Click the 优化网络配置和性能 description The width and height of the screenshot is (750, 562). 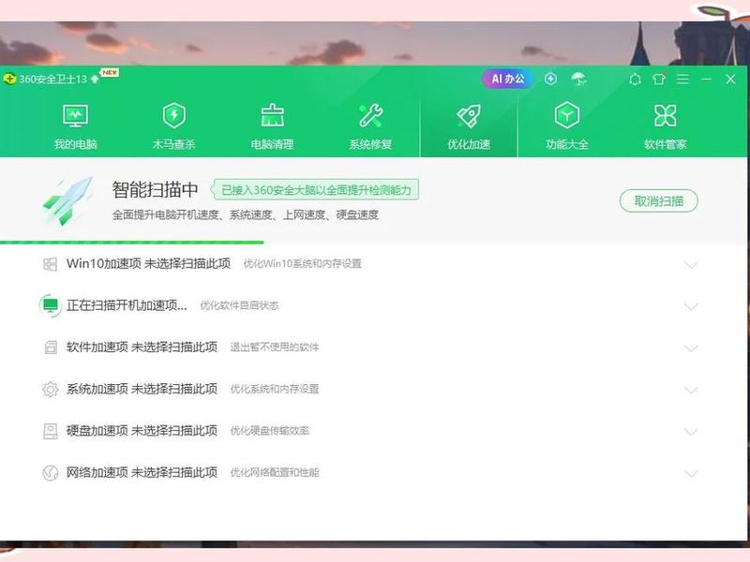(275, 473)
